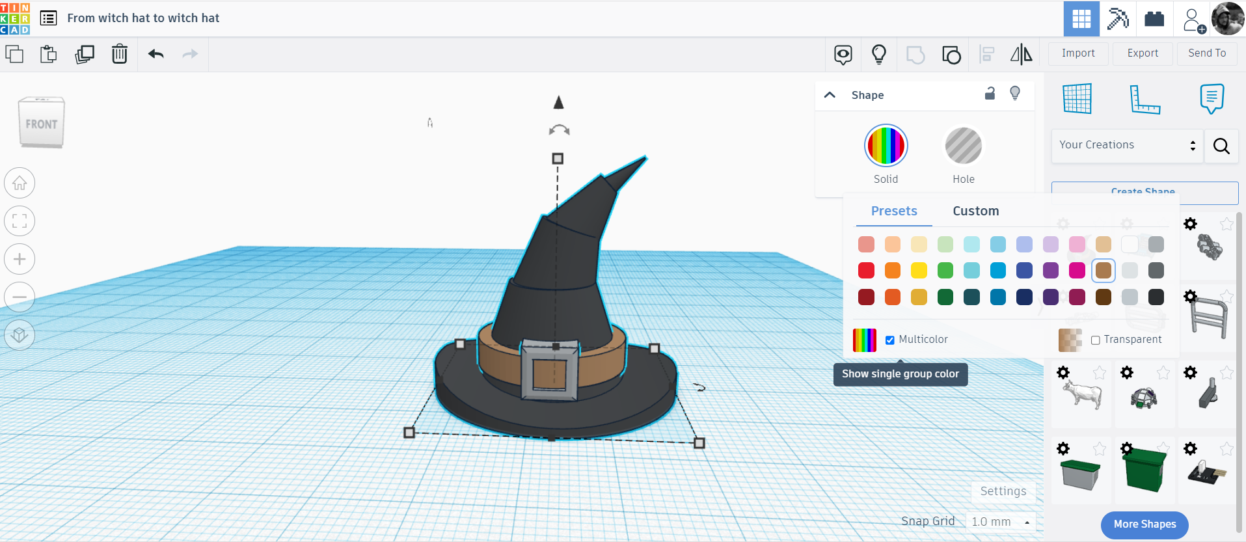Screen dimensions: 1246x542
Task: Switch to 3D design grid view
Action: (1081, 19)
